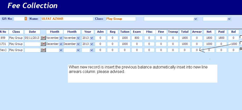This screenshot has height=110, width=242.
Task: Select the (New) record number cell
Action: (4, 50)
